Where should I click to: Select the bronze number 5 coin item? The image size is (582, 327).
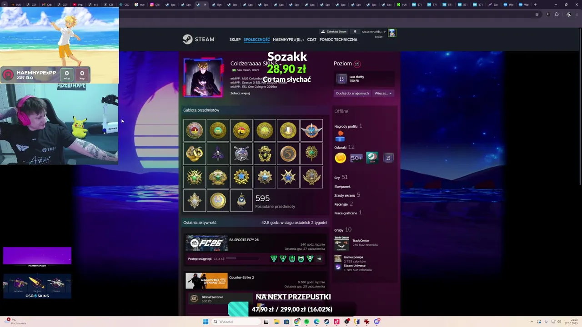click(x=288, y=154)
